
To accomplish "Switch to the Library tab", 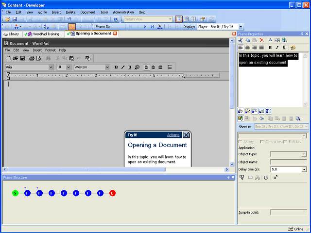I will click(12, 34).
